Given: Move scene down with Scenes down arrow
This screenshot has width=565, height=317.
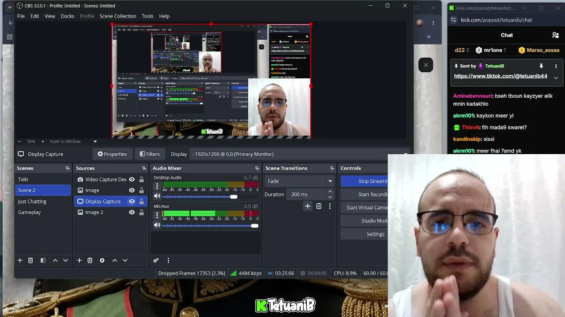Looking at the screenshot, I should 66,260.
